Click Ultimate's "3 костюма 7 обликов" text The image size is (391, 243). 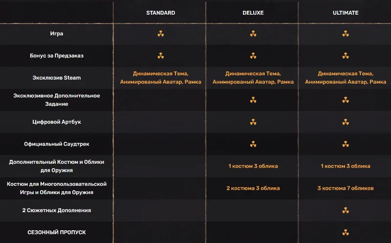click(x=346, y=188)
